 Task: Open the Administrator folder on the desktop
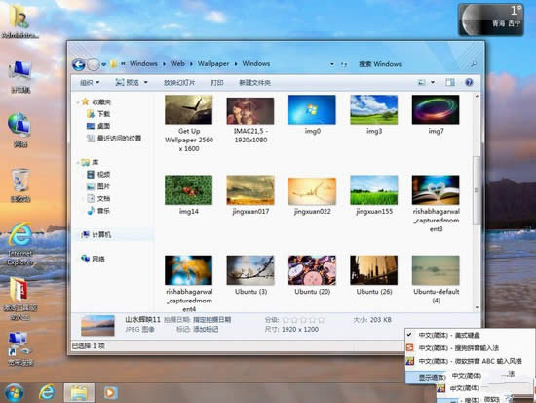[x=19, y=21]
